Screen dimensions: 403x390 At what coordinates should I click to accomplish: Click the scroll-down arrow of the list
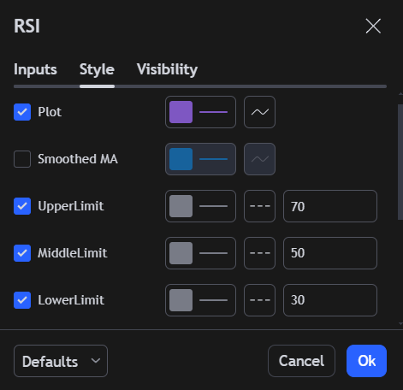[x=400, y=323]
